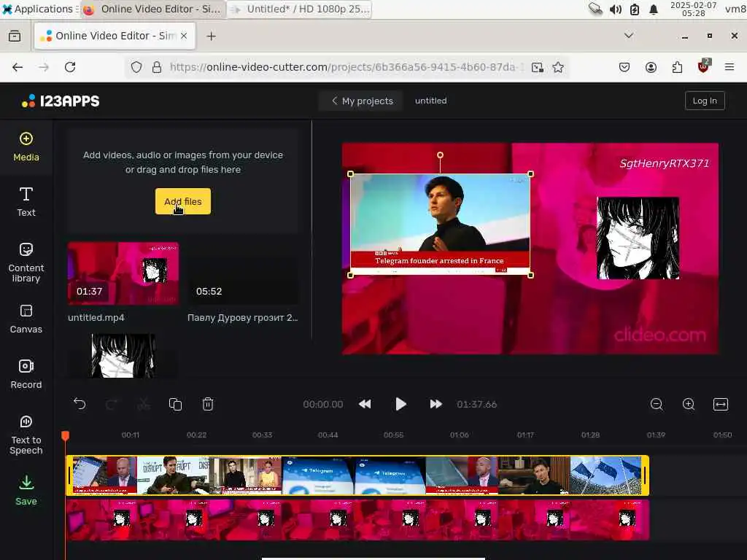Fit timeline to screen width
Screen dimensions: 747x560
[x=720, y=404]
